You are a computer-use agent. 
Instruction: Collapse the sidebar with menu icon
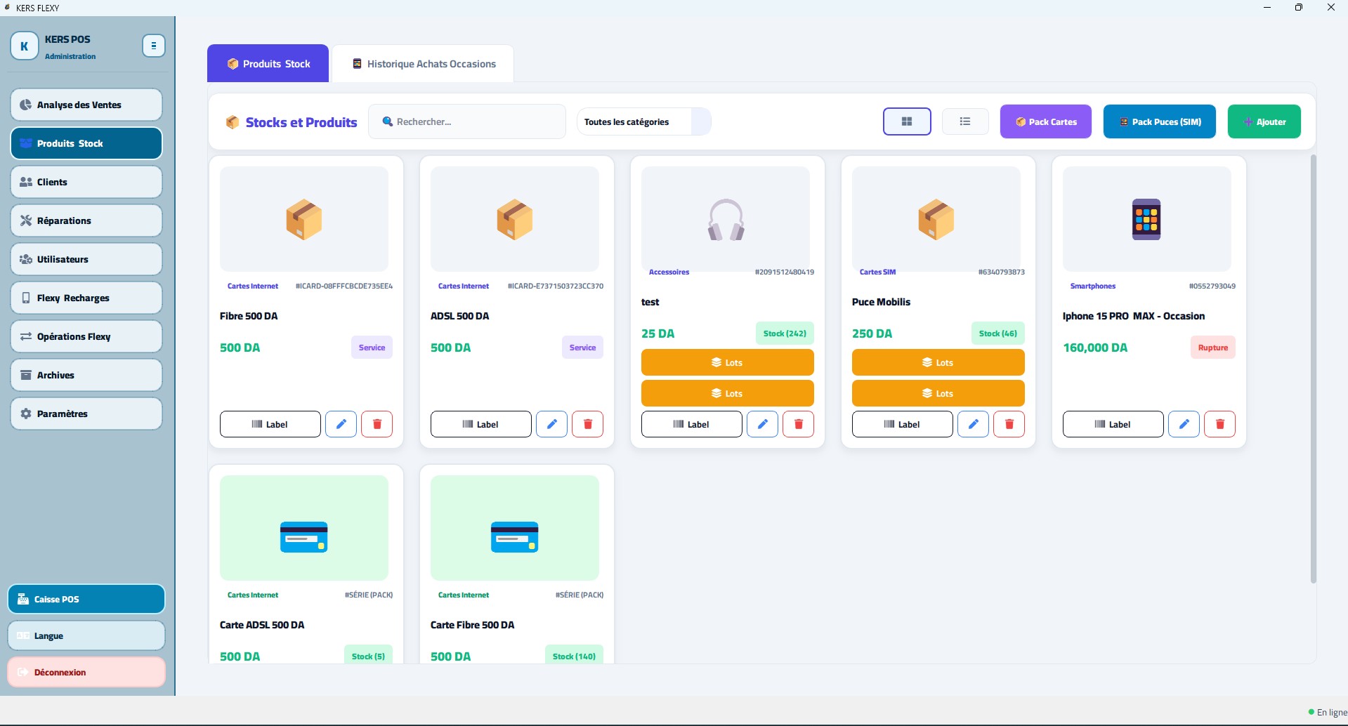pos(153,46)
